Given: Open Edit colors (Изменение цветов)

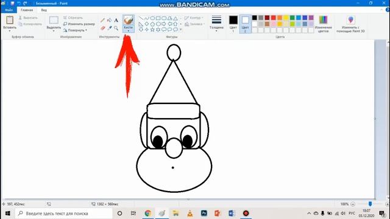Looking at the screenshot, I should coord(323,24).
